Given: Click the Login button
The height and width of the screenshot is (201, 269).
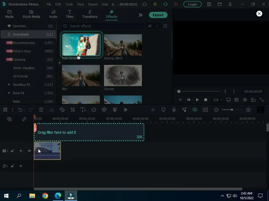Looking at the screenshot, I should pyautogui.click(x=193, y=4).
